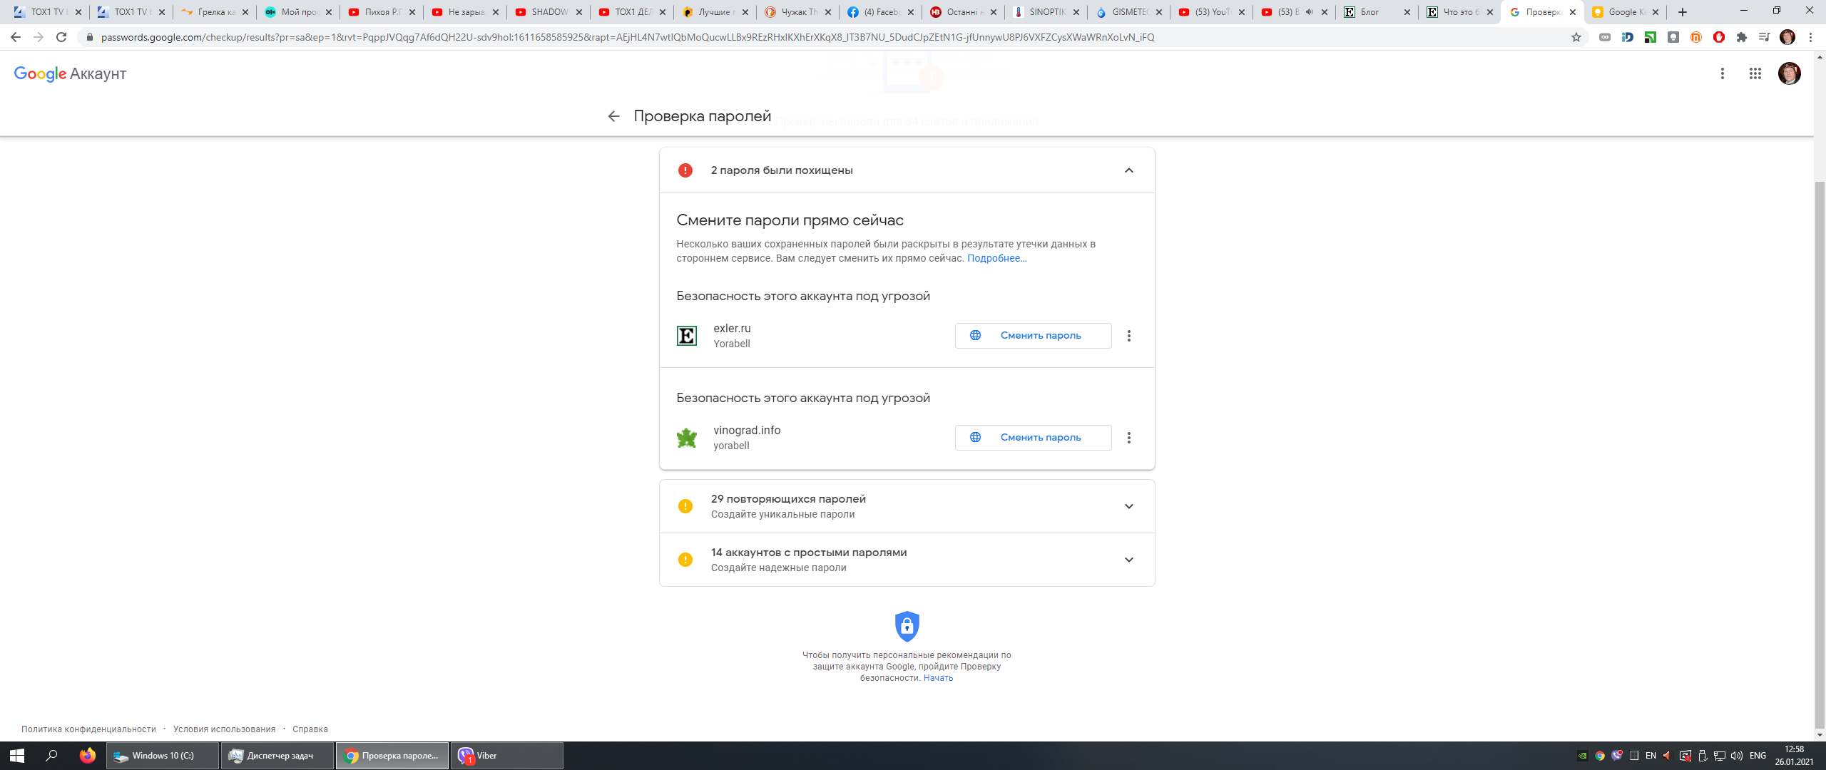The width and height of the screenshot is (1826, 770).
Task: Expand 14 аккаунтов с простыми паролями section
Action: click(1128, 560)
